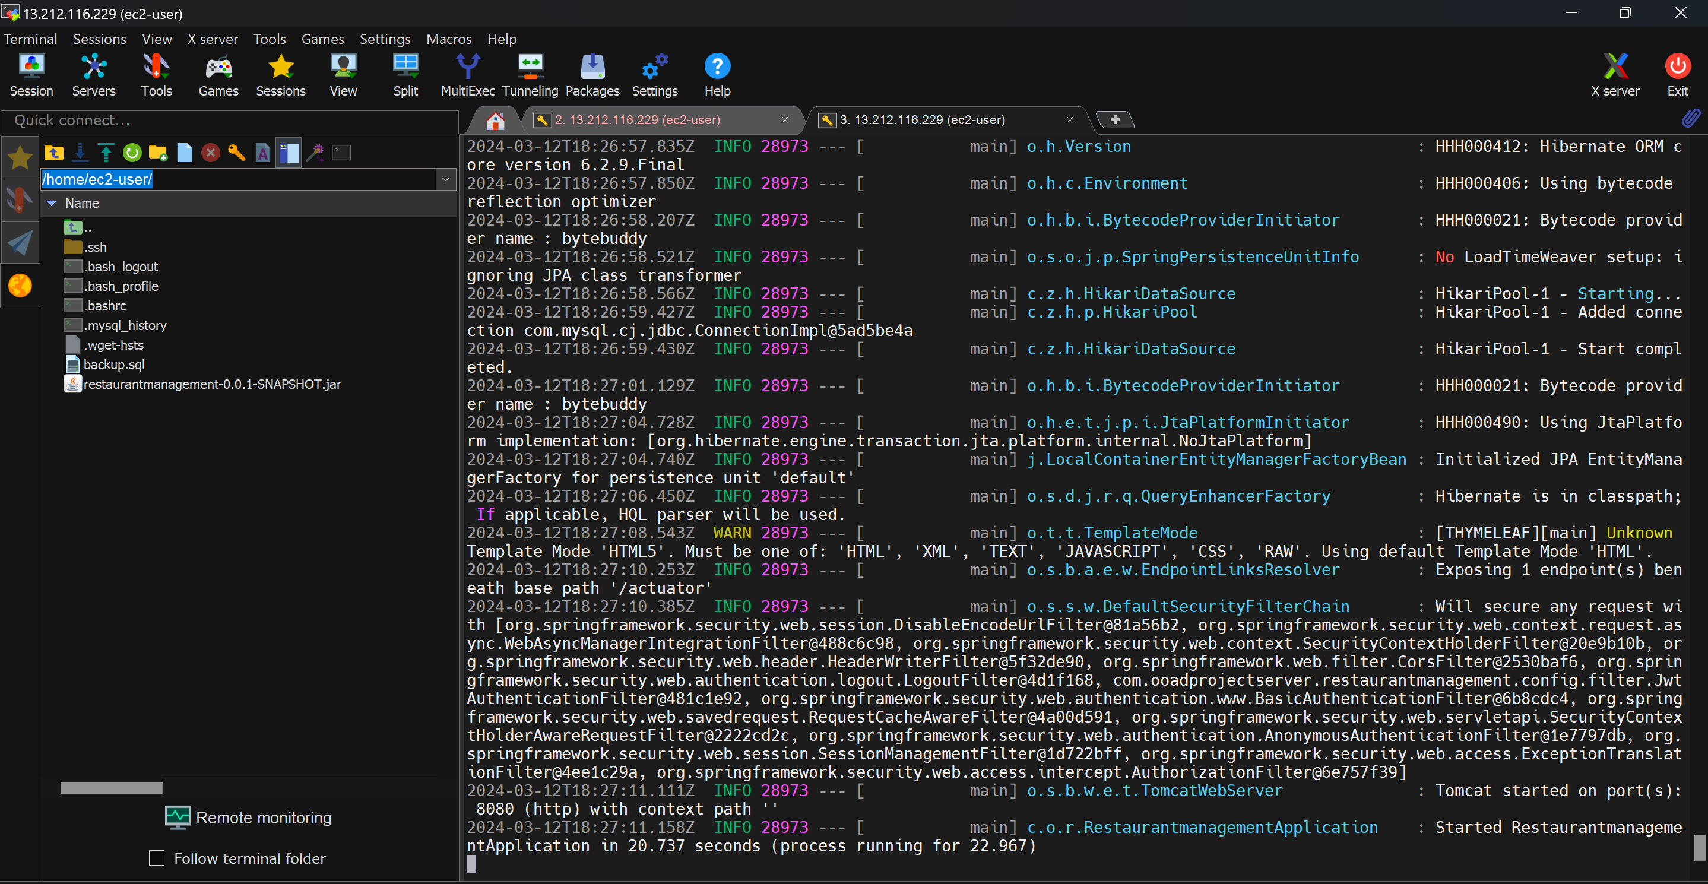Open the Settings gears toolbar icon
This screenshot has height=884, width=1708.
tap(654, 75)
